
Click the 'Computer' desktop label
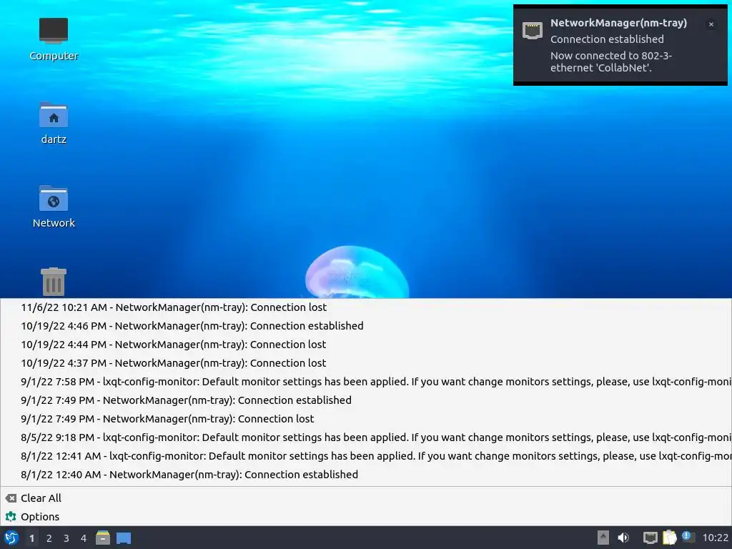coord(54,56)
